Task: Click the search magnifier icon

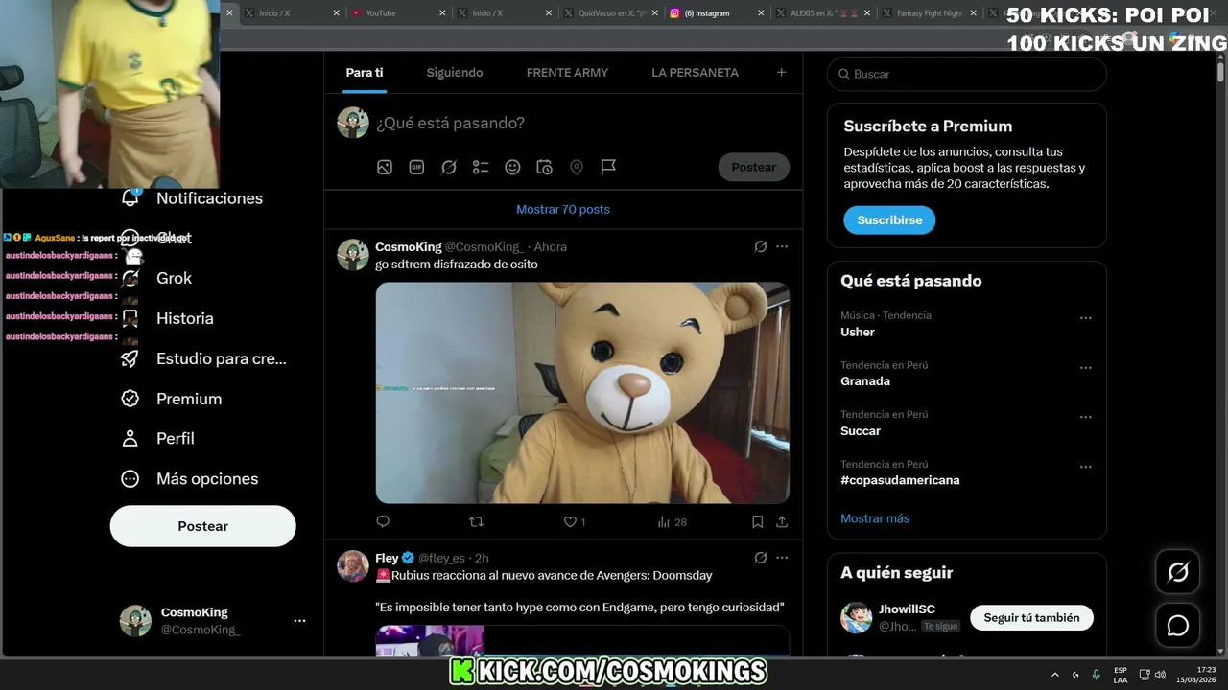Action: 843,74
